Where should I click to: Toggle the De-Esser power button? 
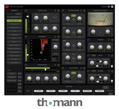[59, 37]
